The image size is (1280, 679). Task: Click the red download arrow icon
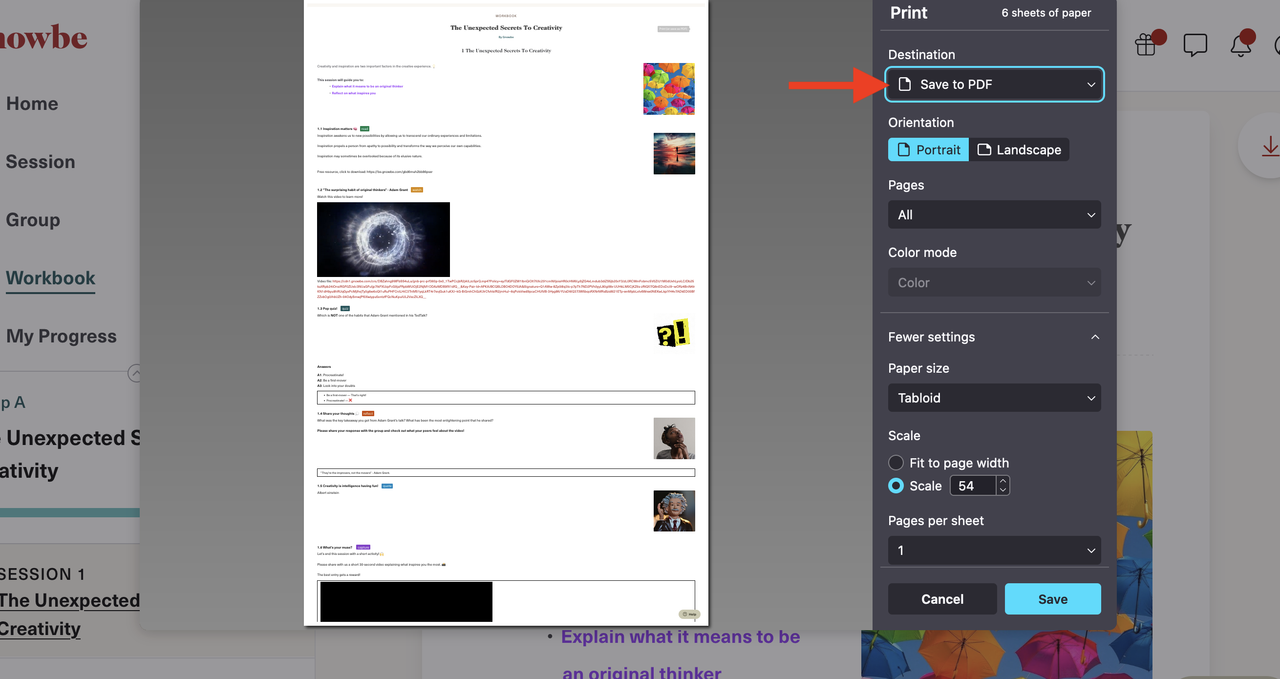(x=1270, y=146)
